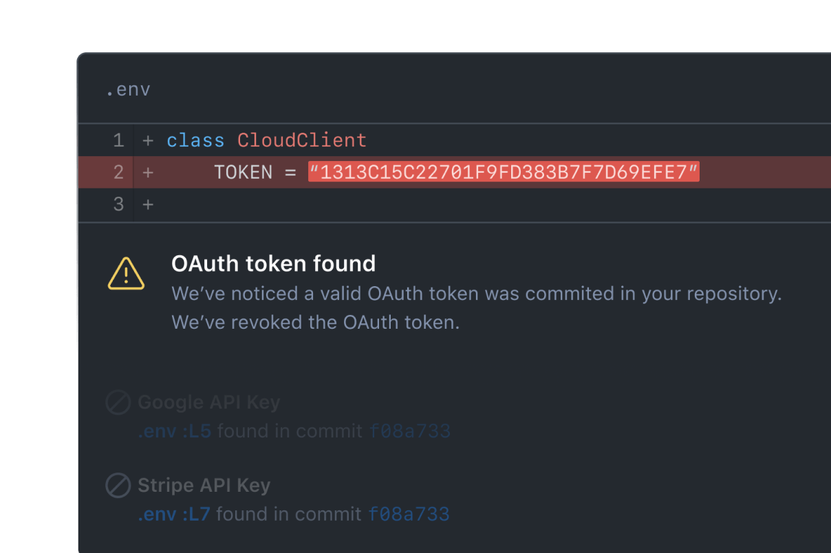
Task: Click the blocked icon beside Stripe API Key
Action: [x=118, y=486]
